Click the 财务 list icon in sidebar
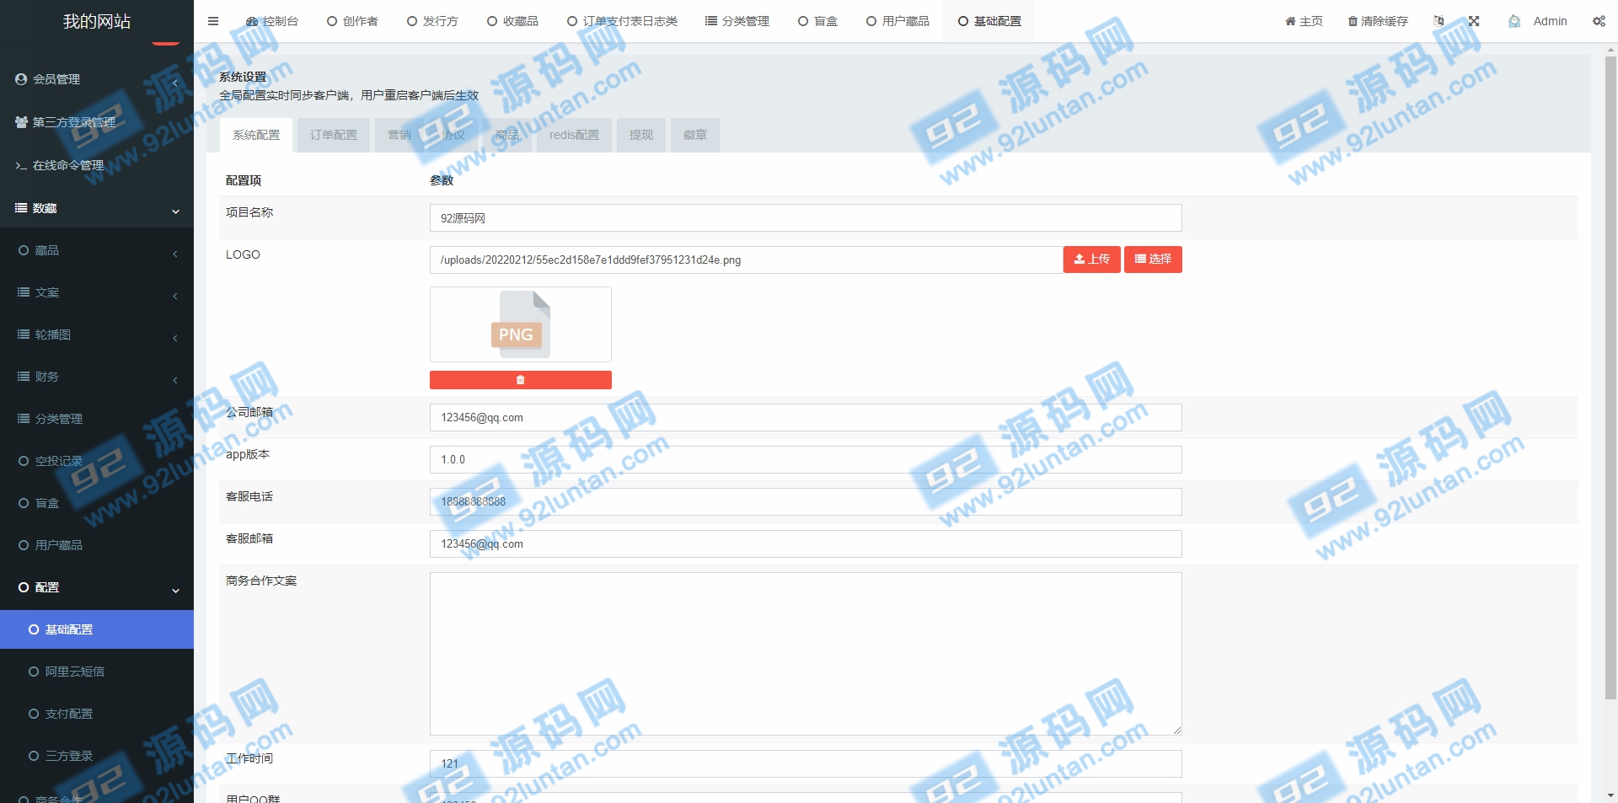Image resolution: width=1618 pixels, height=803 pixels. click(x=24, y=377)
